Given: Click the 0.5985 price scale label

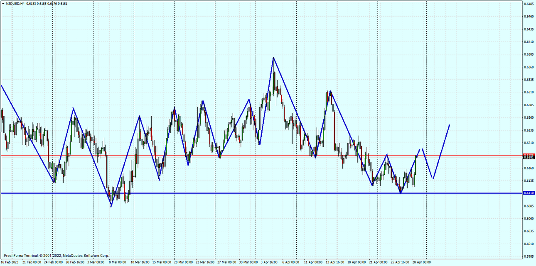Looking at the screenshot, I should coord(529,256).
